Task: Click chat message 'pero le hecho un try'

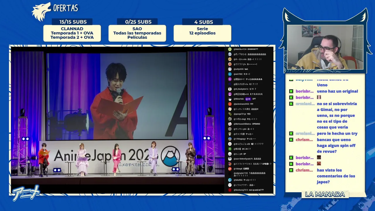Action: point(337,133)
